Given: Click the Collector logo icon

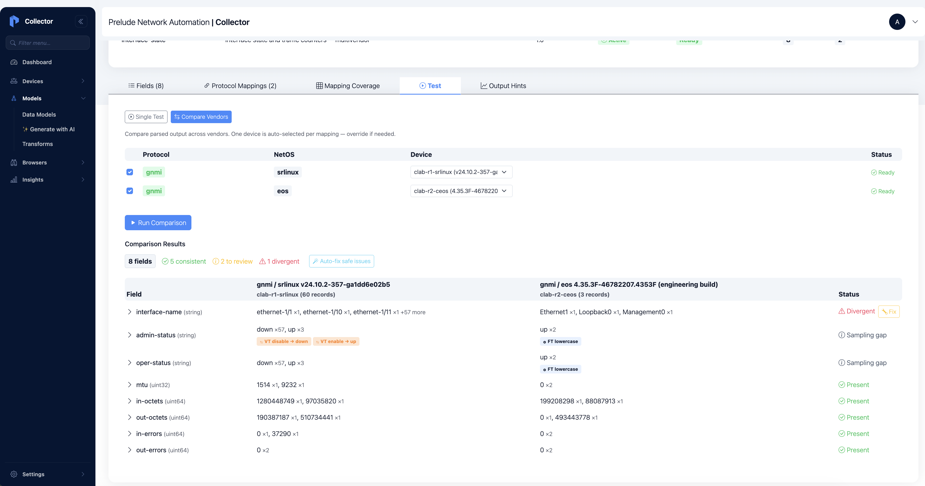Looking at the screenshot, I should click(x=14, y=21).
